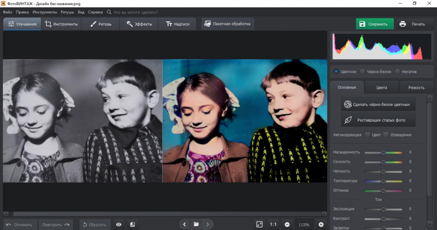
Task: Enable the Освещение autocorrection checkbox
Action: pyautogui.click(x=386, y=135)
